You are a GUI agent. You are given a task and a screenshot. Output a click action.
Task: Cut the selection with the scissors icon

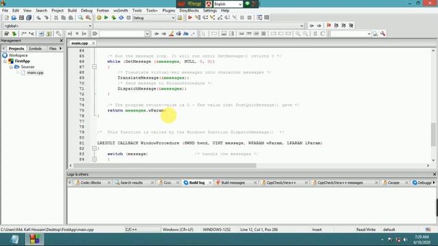click(x=56, y=18)
